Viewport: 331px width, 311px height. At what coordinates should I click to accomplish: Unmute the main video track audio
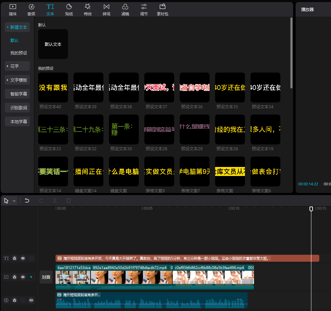tap(31, 277)
